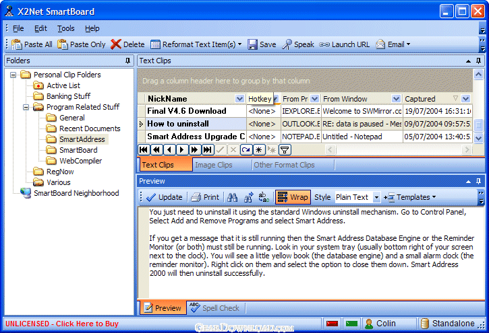Click UNLICENSED - Click Here to Buy
489x333 pixels.
click(62, 324)
